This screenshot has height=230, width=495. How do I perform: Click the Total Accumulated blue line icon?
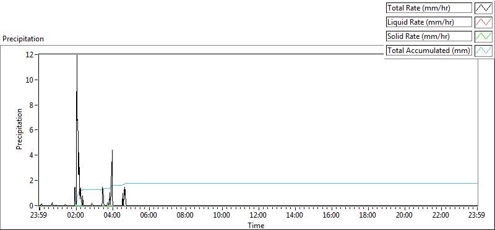[x=484, y=51]
